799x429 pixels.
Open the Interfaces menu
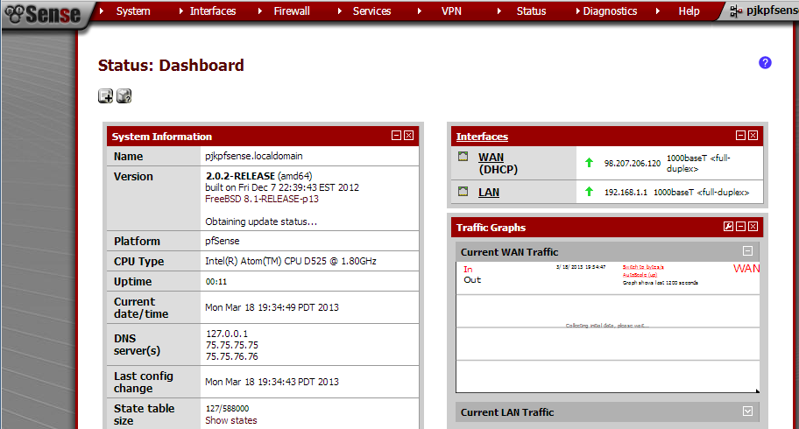coord(213,11)
